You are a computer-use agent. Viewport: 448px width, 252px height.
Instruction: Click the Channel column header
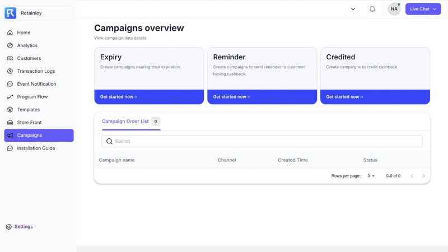pos(227,160)
